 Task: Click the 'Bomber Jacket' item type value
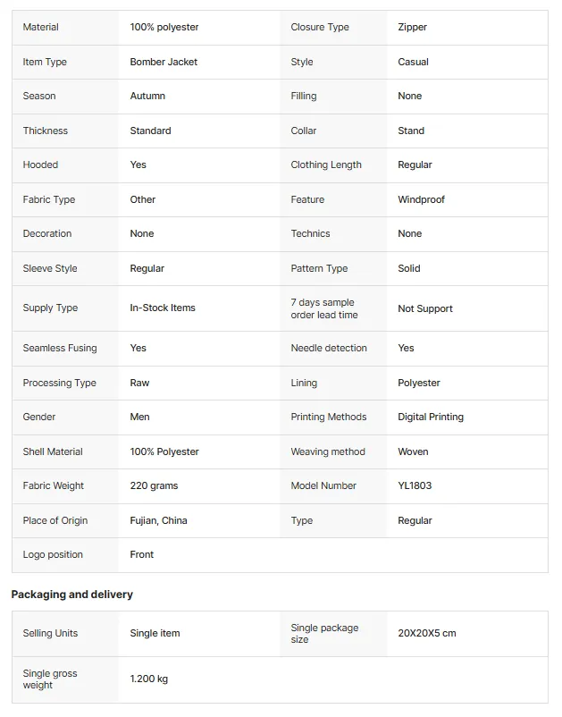click(x=164, y=62)
